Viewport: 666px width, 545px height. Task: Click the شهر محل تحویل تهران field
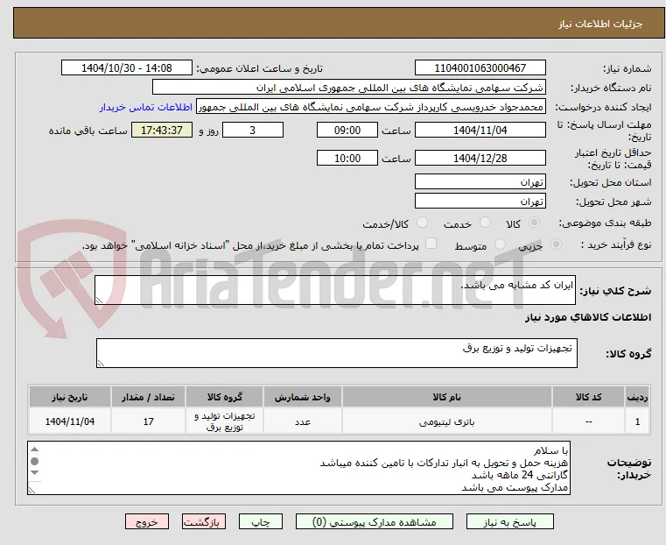[480, 201]
